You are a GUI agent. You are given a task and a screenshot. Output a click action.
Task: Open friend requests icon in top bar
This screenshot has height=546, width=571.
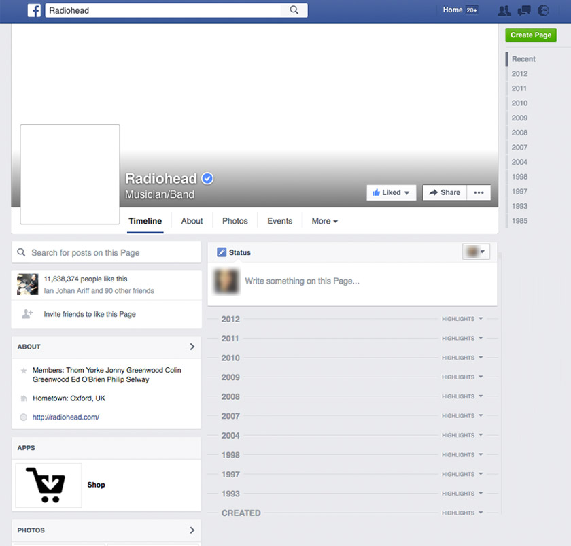coord(504,10)
